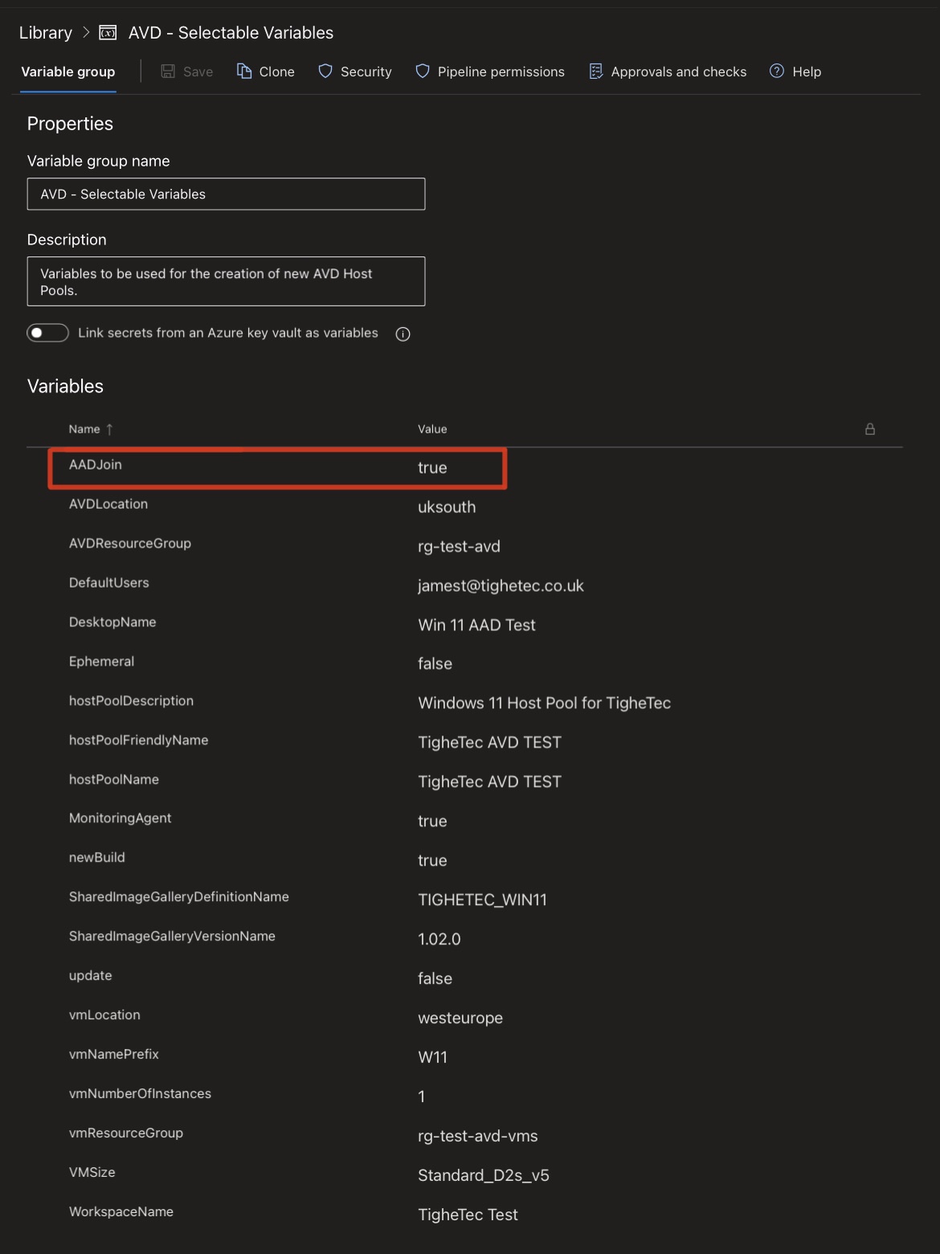Click the Security shield icon
Image resolution: width=940 pixels, height=1254 pixels.
point(325,72)
